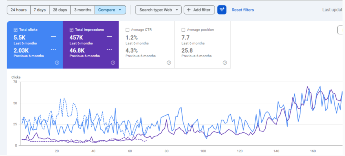Switch to the 28 days range
This screenshot has width=345, height=156.
(60, 10)
